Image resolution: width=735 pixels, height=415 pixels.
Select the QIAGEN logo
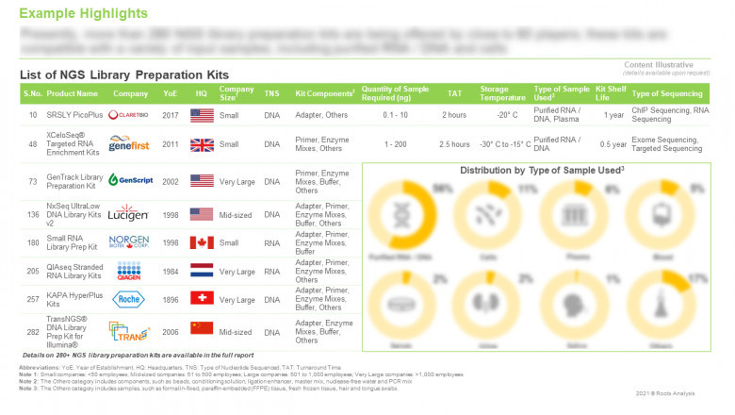(x=129, y=274)
